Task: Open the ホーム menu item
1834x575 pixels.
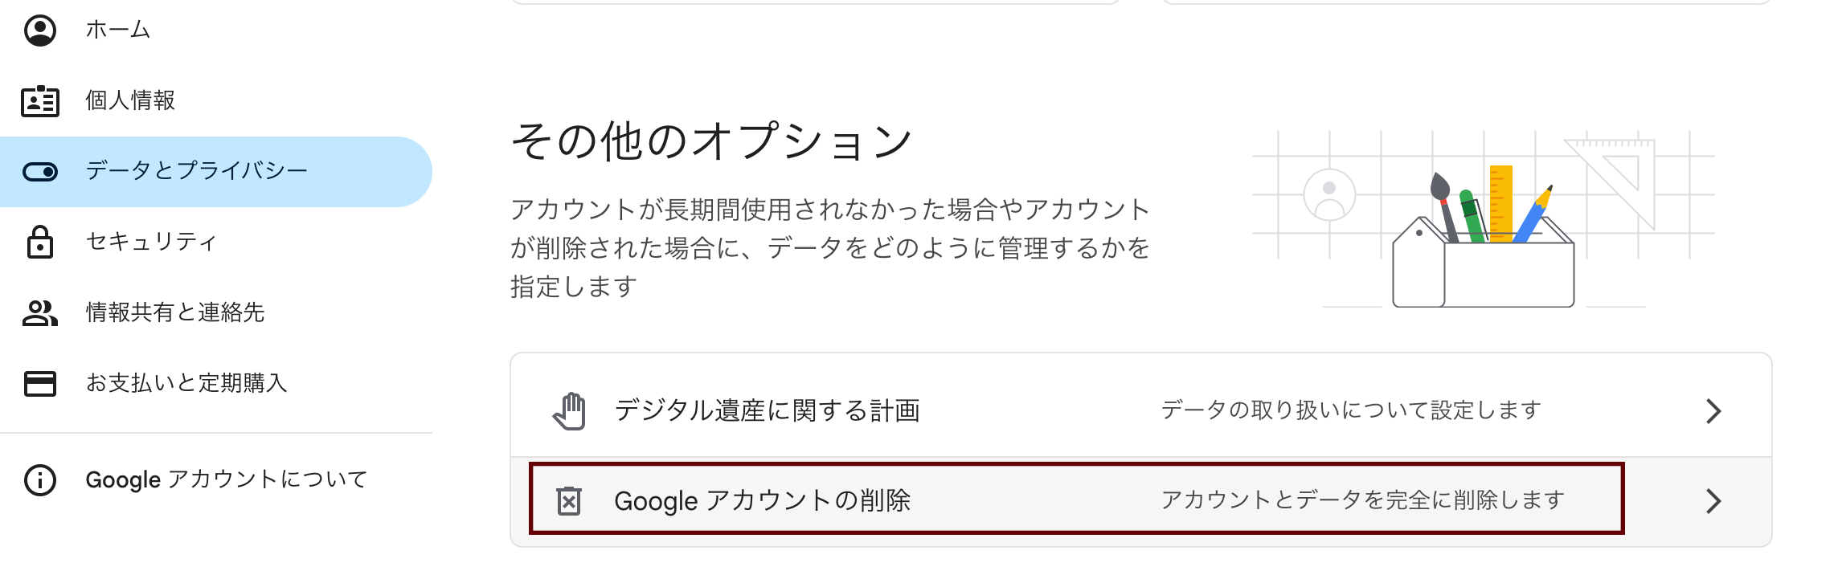Action: pos(118,31)
